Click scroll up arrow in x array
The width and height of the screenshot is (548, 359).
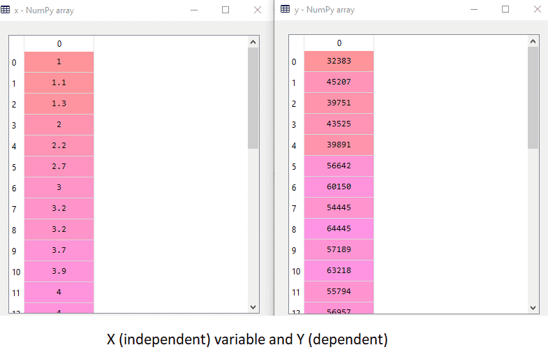(253, 43)
